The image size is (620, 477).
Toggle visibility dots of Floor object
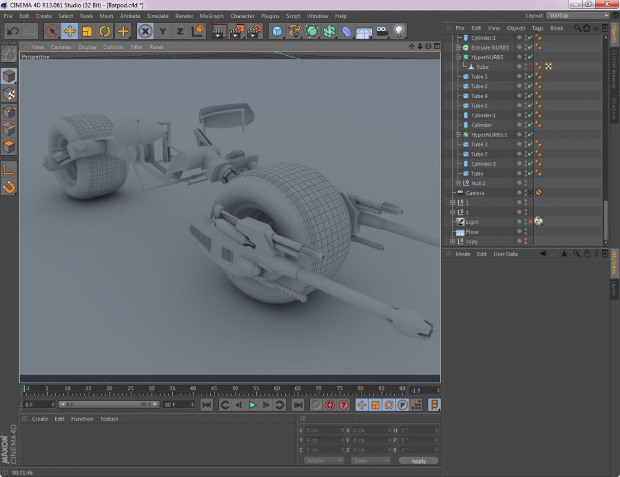coord(526,232)
